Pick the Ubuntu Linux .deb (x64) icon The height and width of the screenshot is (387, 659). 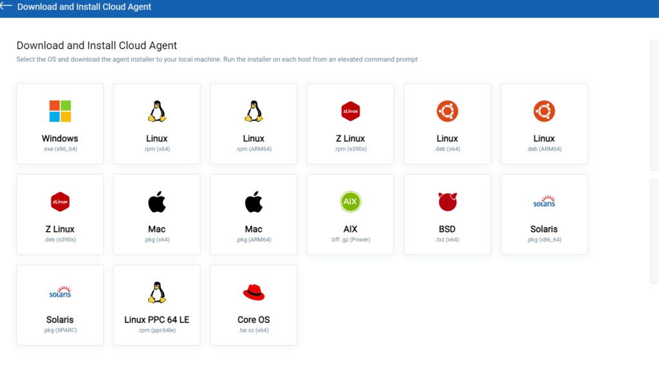pos(447,111)
